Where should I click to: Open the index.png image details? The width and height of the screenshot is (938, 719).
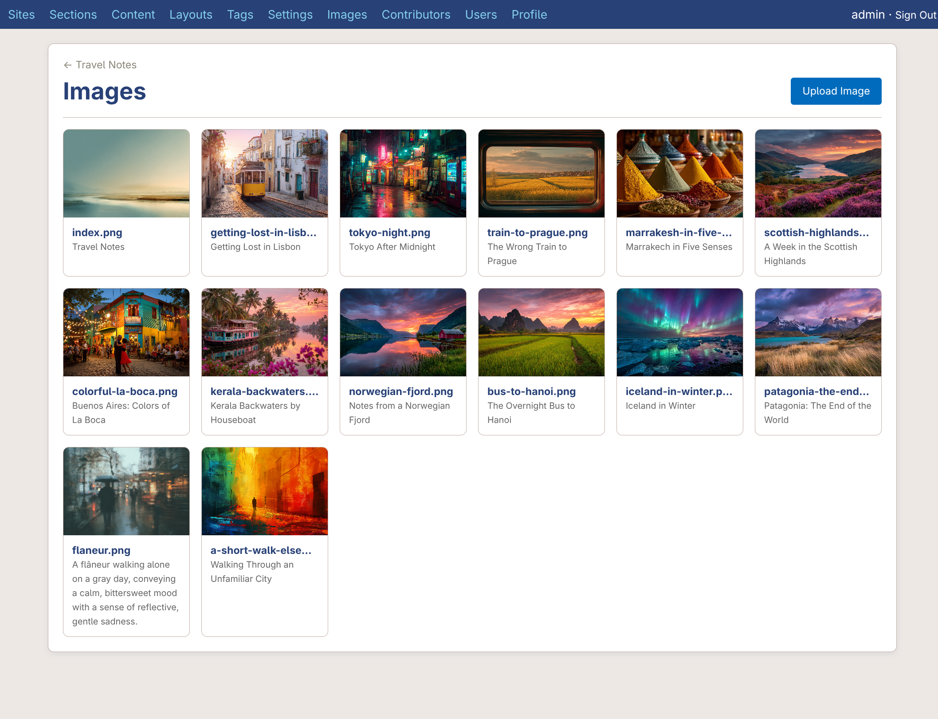point(97,232)
